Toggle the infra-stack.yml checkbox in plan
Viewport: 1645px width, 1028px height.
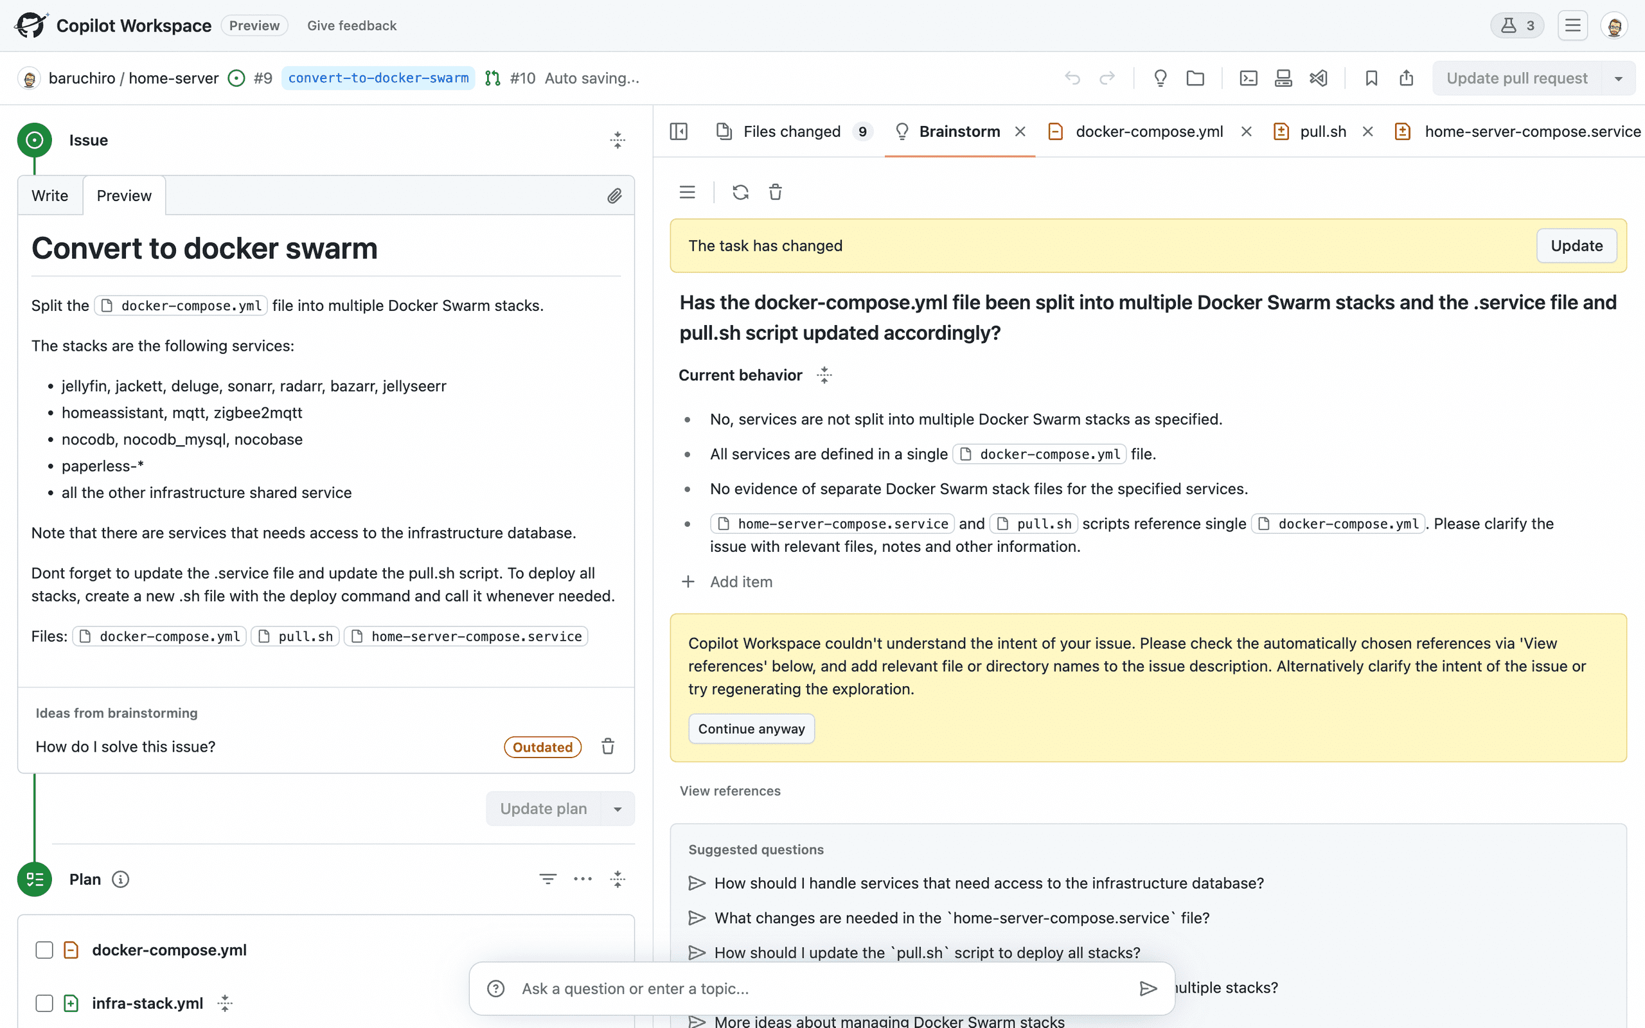[x=44, y=1003]
